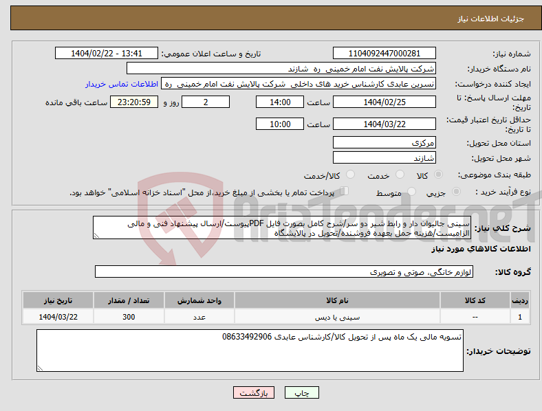The image size is (542, 411).
Task: Click the buyer organization name field
Action: tap(281, 68)
